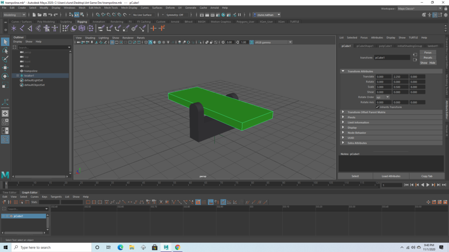Click the Create Lattice shelf icon
The width and height of the screenshot is (449, 252).
pos(82,28)
